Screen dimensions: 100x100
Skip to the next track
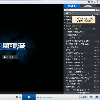[38, 97]
